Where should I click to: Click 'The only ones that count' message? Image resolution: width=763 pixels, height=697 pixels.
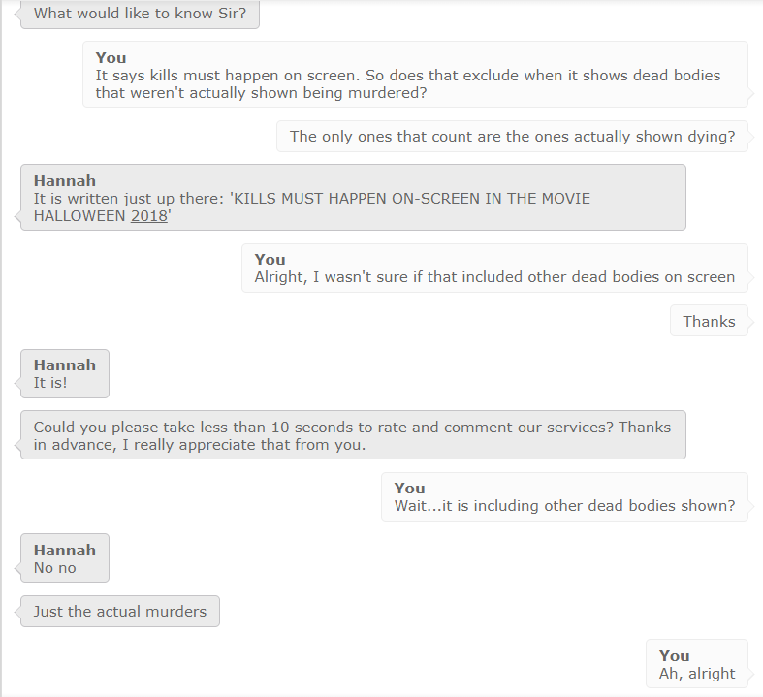tap(512, 136)
